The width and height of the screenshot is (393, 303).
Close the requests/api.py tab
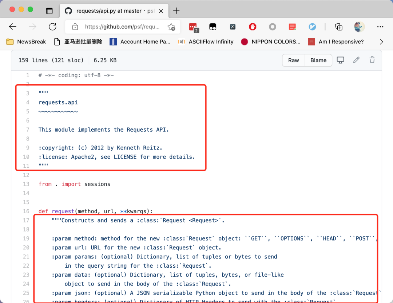(161, 11)
